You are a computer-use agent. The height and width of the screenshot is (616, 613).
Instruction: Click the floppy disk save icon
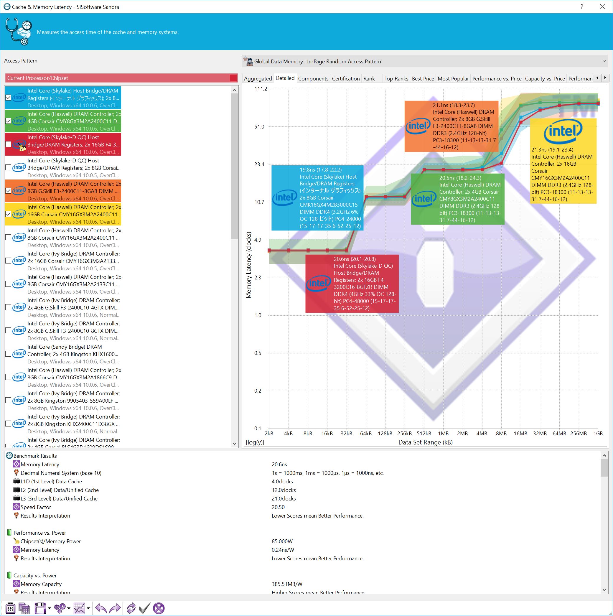(x=40, y=608)
